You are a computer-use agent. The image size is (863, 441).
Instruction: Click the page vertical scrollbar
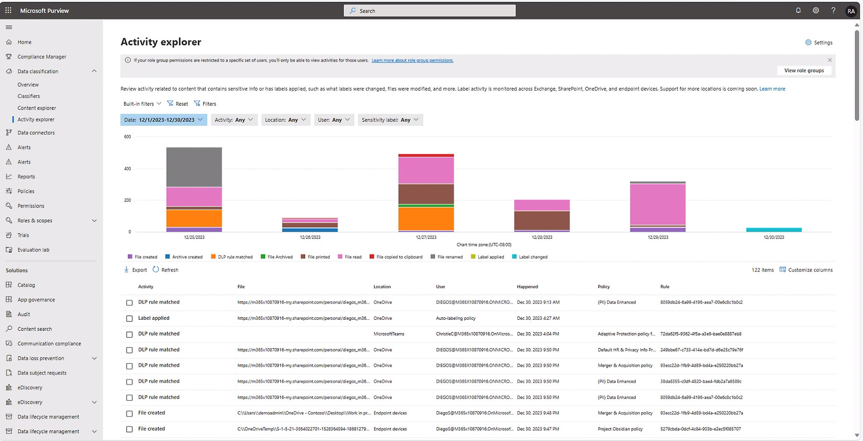pyautogui.click(x=857, y=74)
